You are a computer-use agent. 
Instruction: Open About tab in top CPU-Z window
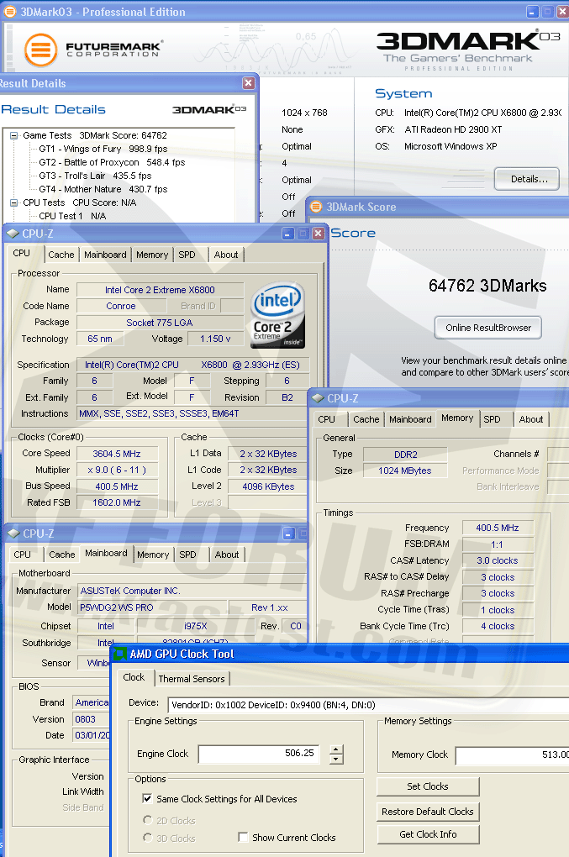(226, 255)
